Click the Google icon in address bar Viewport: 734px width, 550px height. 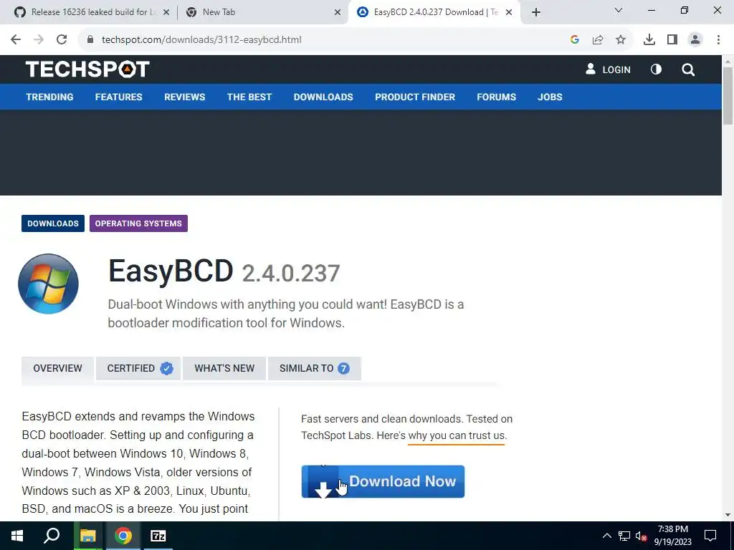coord(575,40)
